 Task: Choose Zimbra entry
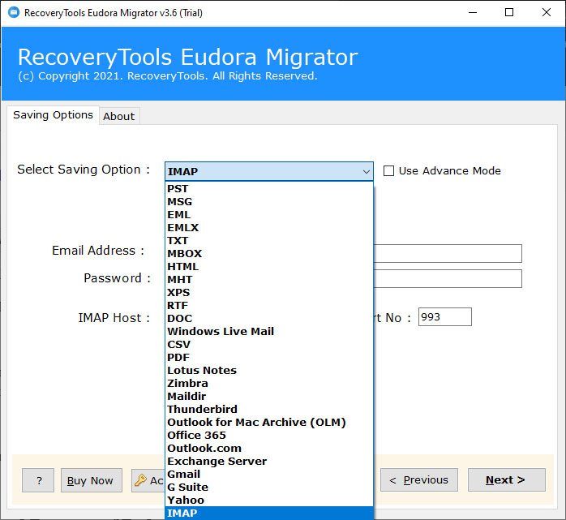tap(269, 384)
